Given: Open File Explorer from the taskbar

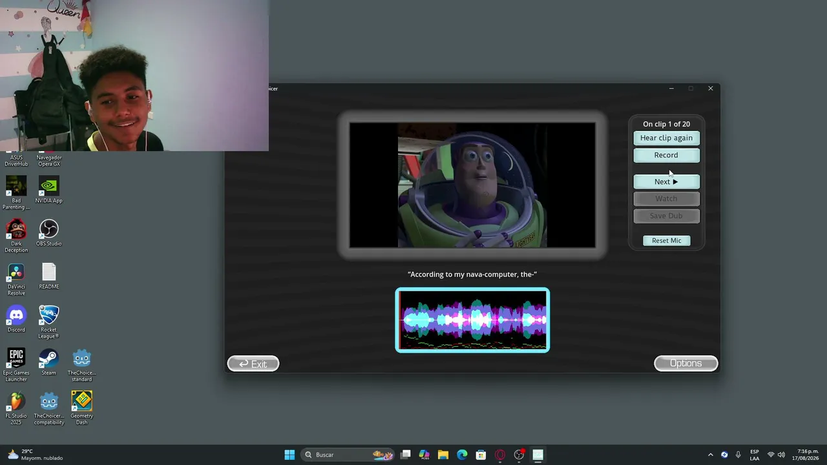Looking at the screenshot, I should click(443, 455).
